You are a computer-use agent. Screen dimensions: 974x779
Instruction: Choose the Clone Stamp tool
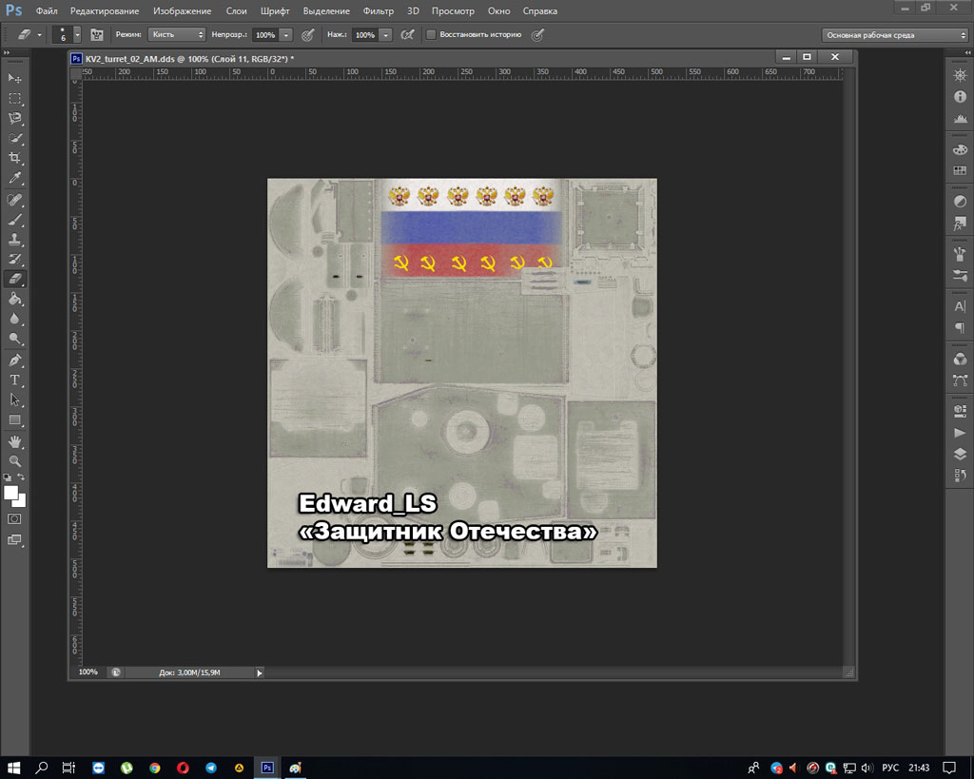[15, 239]
